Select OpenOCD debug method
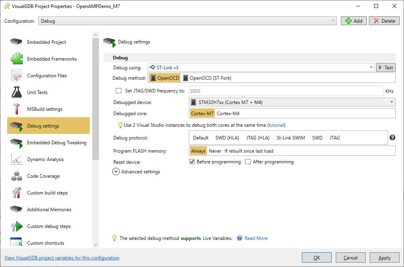 click(x=164, y=78)
